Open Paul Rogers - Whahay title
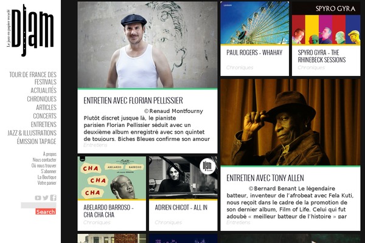This screenshot has height=243, width=365. [x=254, y=53]
